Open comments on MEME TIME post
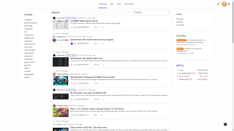The width and height of the screenshot is (234, 131). click(96, 27)
